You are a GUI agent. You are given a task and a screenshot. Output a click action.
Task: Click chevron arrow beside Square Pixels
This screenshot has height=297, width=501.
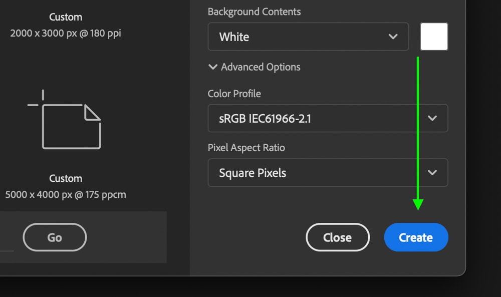(x=432, y=173)
